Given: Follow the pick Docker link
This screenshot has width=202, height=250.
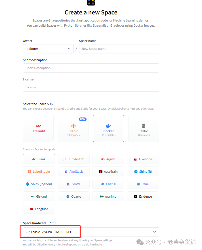Looking at the screenshot, I should pyautogui.click(x=119, y=109).
